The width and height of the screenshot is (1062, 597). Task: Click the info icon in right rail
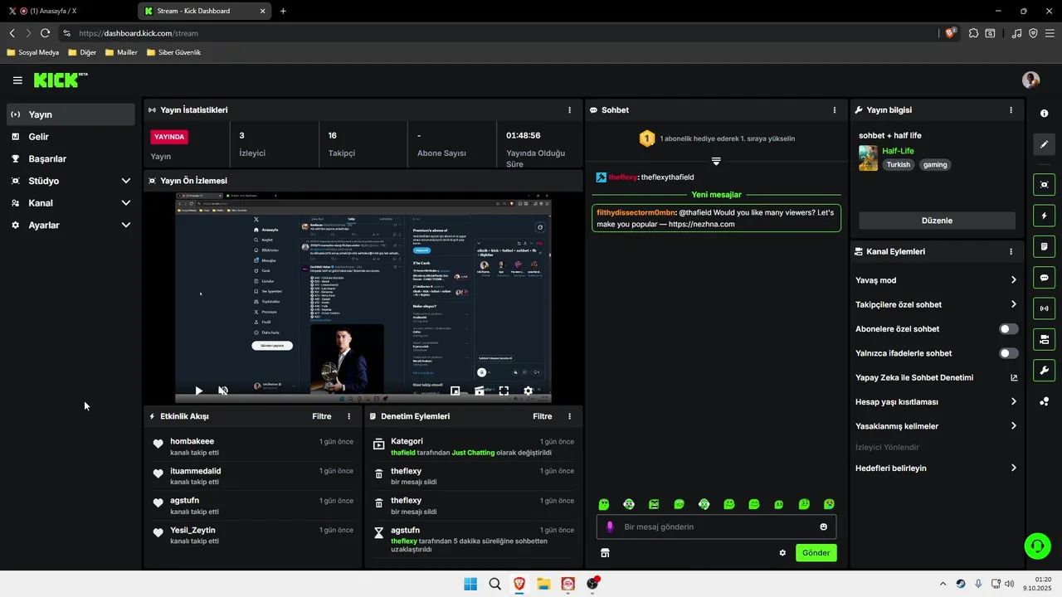[1045, 113]
